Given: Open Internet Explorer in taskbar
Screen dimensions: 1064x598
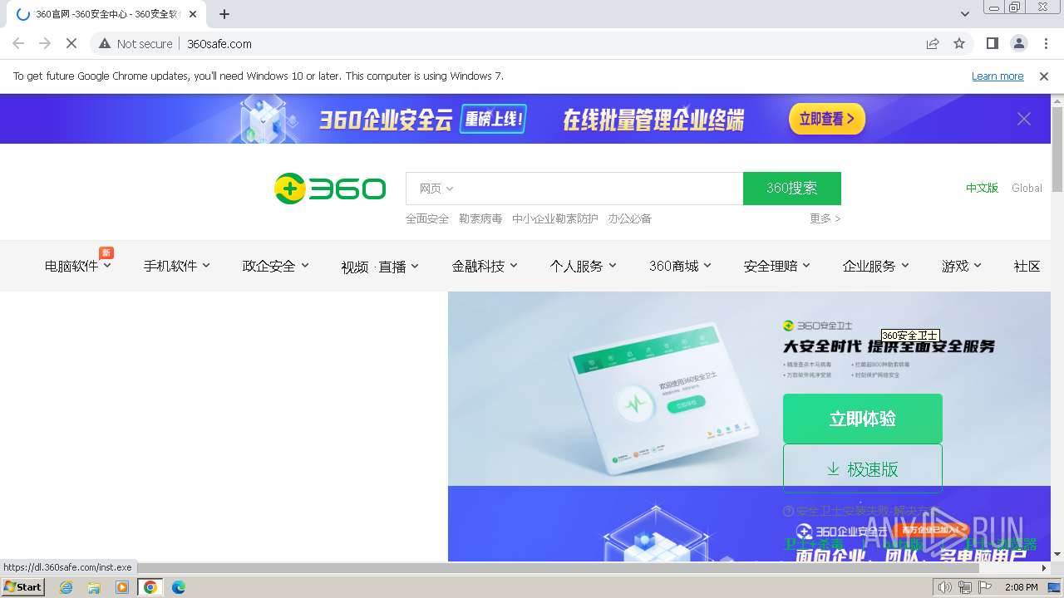Looking at the screenshot, I should coord(66,587).
